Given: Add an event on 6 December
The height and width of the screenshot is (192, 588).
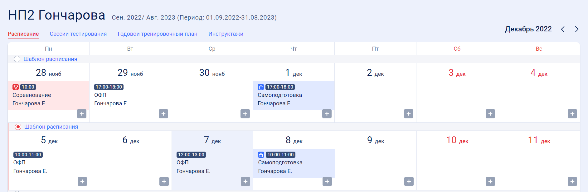Looking at the screenshot, I should coord(164,181).
